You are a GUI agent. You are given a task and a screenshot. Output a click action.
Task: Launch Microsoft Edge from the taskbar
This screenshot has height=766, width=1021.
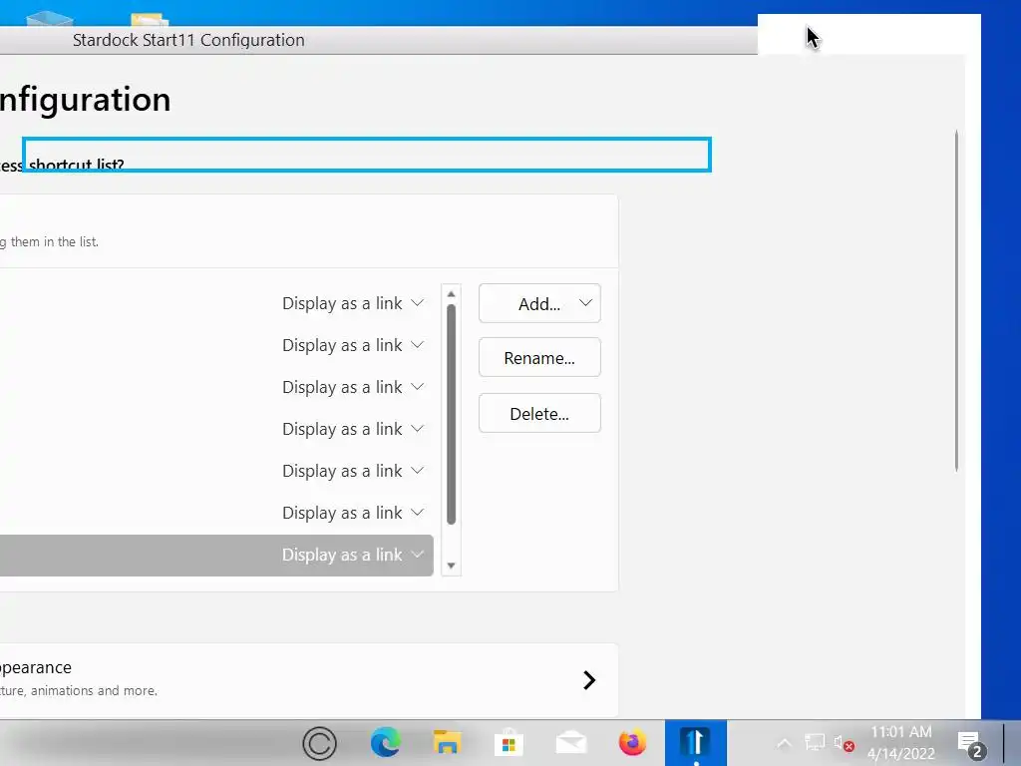click(x=386, y=742)
